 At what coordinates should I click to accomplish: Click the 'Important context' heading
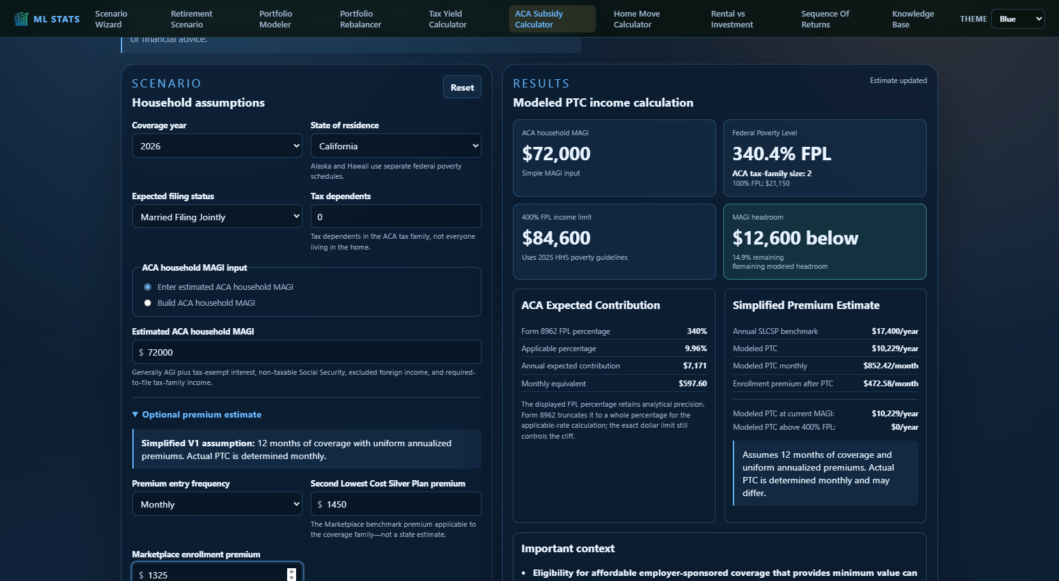pyautogui.click(x=568, y=548)
